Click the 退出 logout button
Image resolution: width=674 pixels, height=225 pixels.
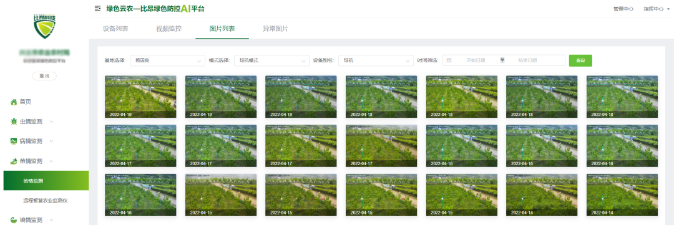point(44,76)
